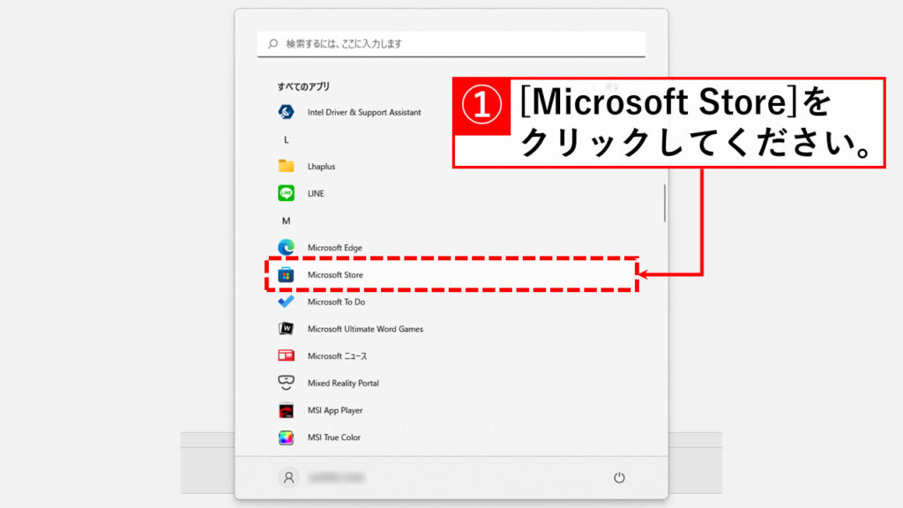Open Intel Driver & Support Assistant icon
The width and height of the screenshot is (903, 508).
(286, 112)
